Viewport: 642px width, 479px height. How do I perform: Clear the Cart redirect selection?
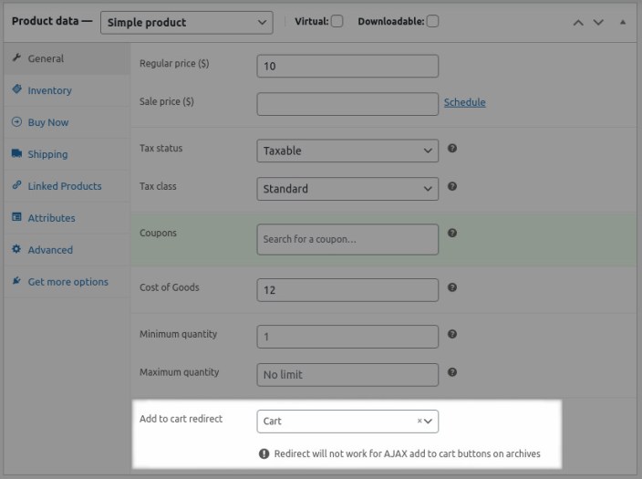(x=419, y=421)
